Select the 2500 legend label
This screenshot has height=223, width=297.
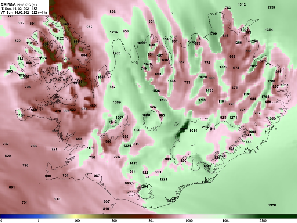pos(263,221)
